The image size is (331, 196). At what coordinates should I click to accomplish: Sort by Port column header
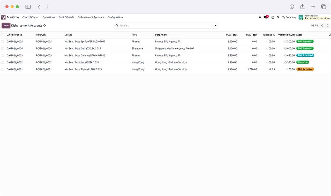134,35
